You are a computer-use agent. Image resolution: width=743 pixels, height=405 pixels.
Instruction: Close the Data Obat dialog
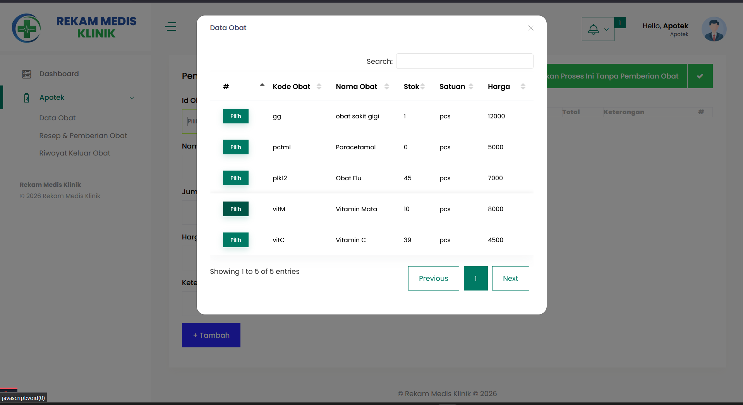coord(530,28)
